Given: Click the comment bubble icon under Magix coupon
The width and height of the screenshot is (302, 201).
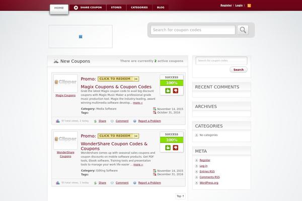Looking at the screenshot, I should [x=112, y=121].
